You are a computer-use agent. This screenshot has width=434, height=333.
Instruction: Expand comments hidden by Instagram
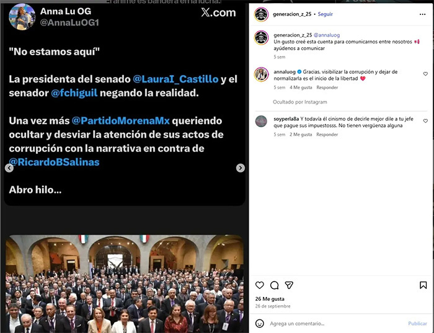(x=299, y=102)
